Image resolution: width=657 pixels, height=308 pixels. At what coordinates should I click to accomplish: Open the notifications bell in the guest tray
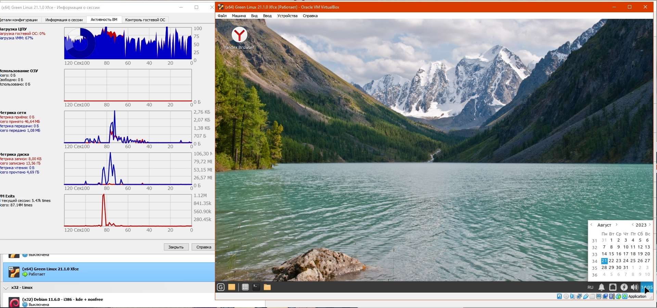click(602, 287)
